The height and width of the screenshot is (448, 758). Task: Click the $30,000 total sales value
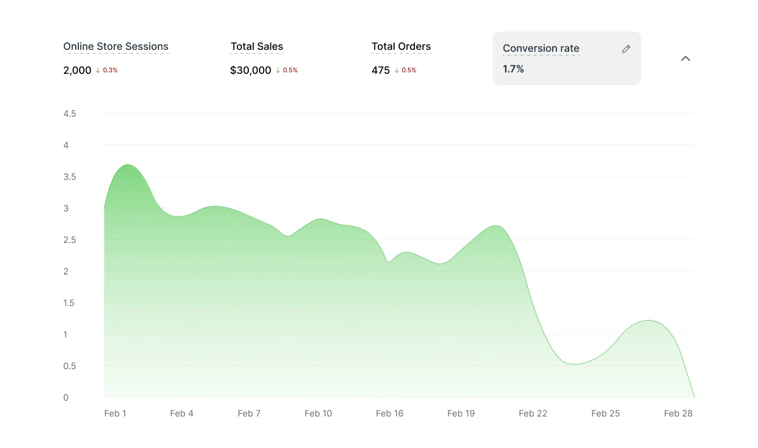click(251, 71)
